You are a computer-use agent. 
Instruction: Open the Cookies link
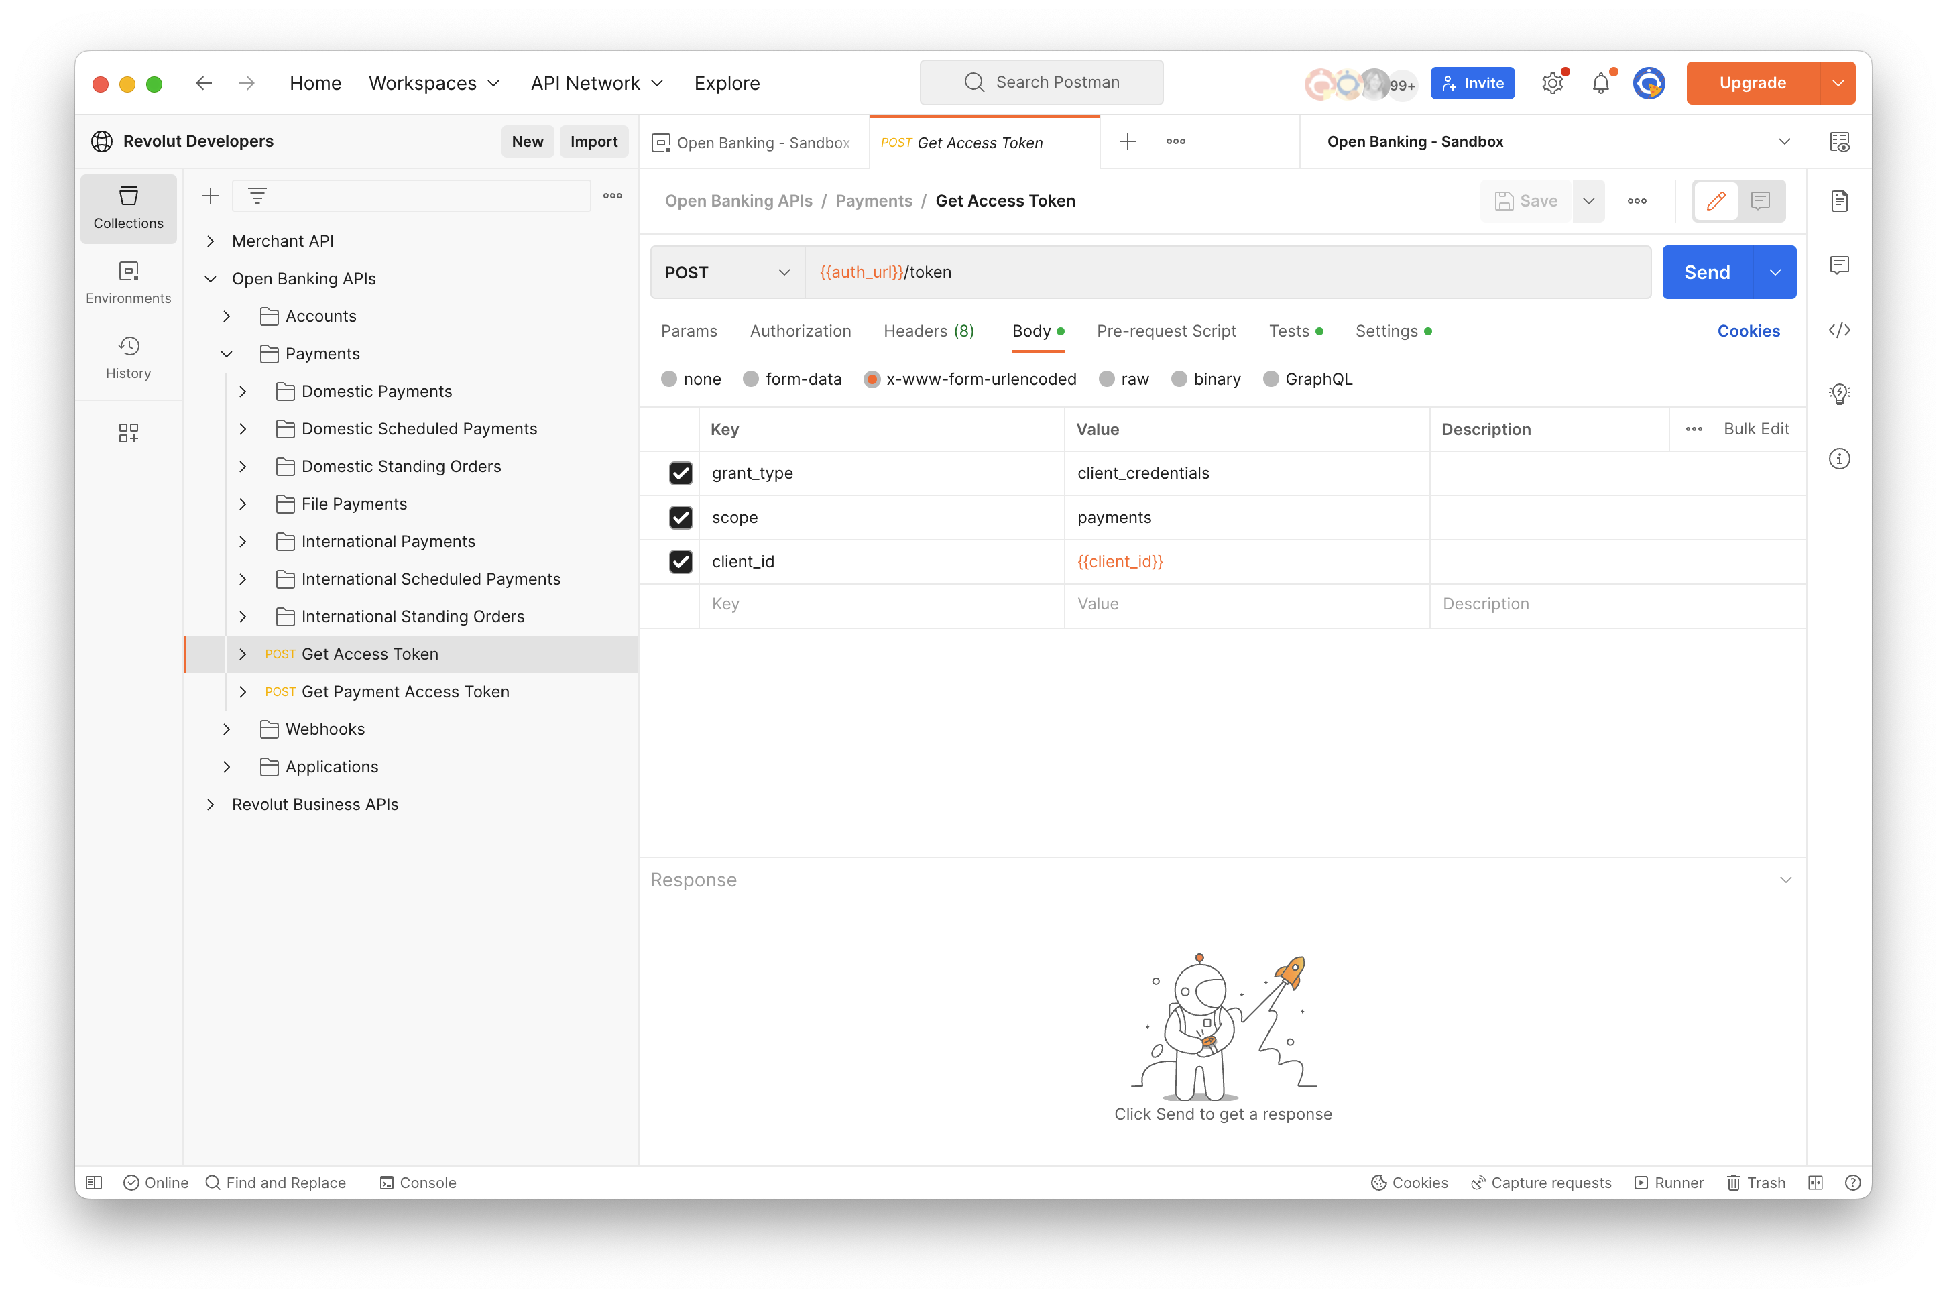(x=1747, y=331)
